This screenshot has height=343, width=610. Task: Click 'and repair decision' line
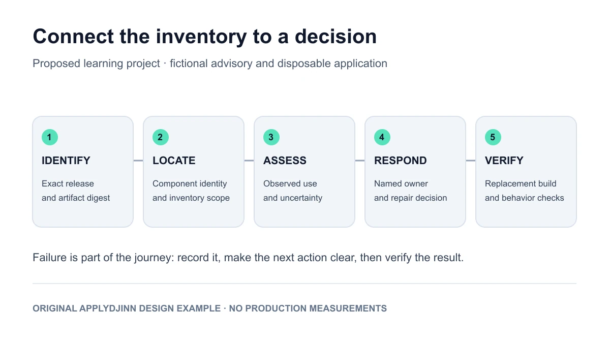(411, 198)
